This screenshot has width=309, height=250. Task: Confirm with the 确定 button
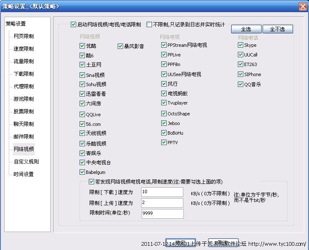180,243
